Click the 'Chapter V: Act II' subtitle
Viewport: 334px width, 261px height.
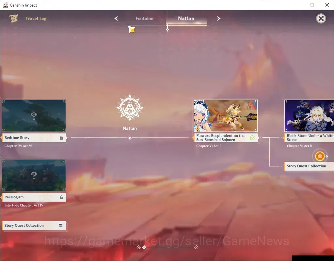click(x=299, y=146)
